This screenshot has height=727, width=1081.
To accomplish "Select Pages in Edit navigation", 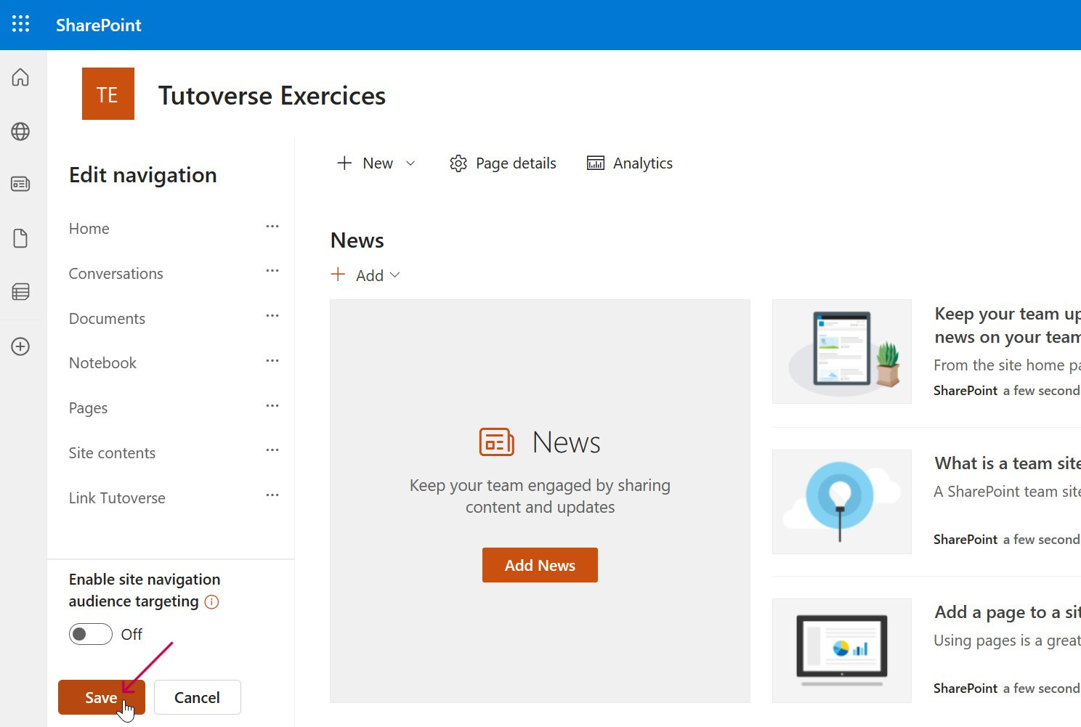I will click(x=88, y=408).
